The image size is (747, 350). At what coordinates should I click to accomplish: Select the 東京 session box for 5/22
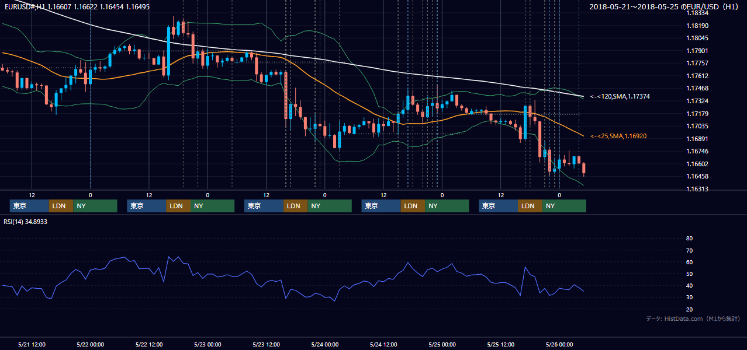147,206
